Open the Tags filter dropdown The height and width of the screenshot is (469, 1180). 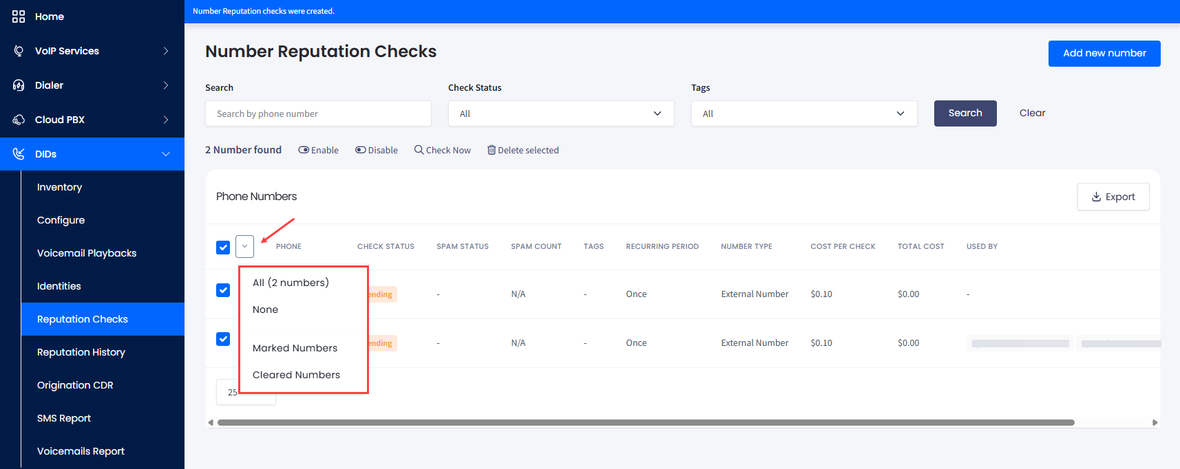[x=804, y=113]
